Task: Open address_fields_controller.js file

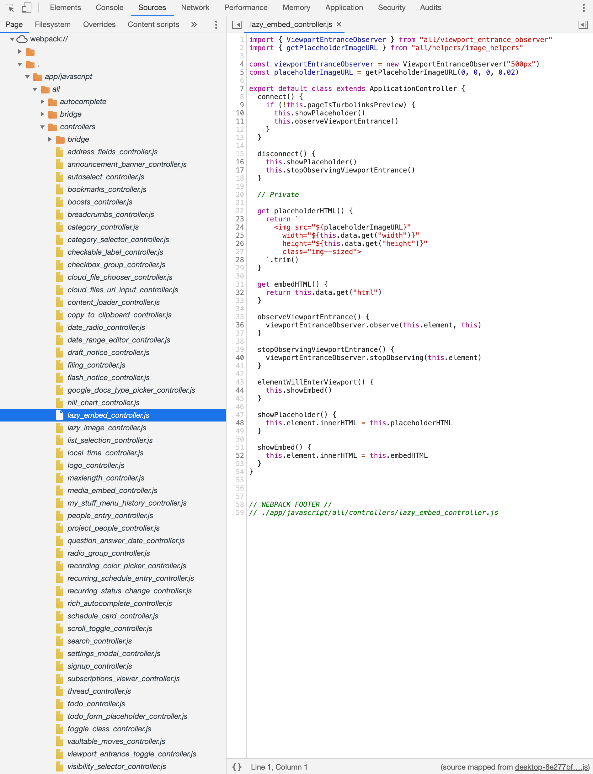Action: 112,152
